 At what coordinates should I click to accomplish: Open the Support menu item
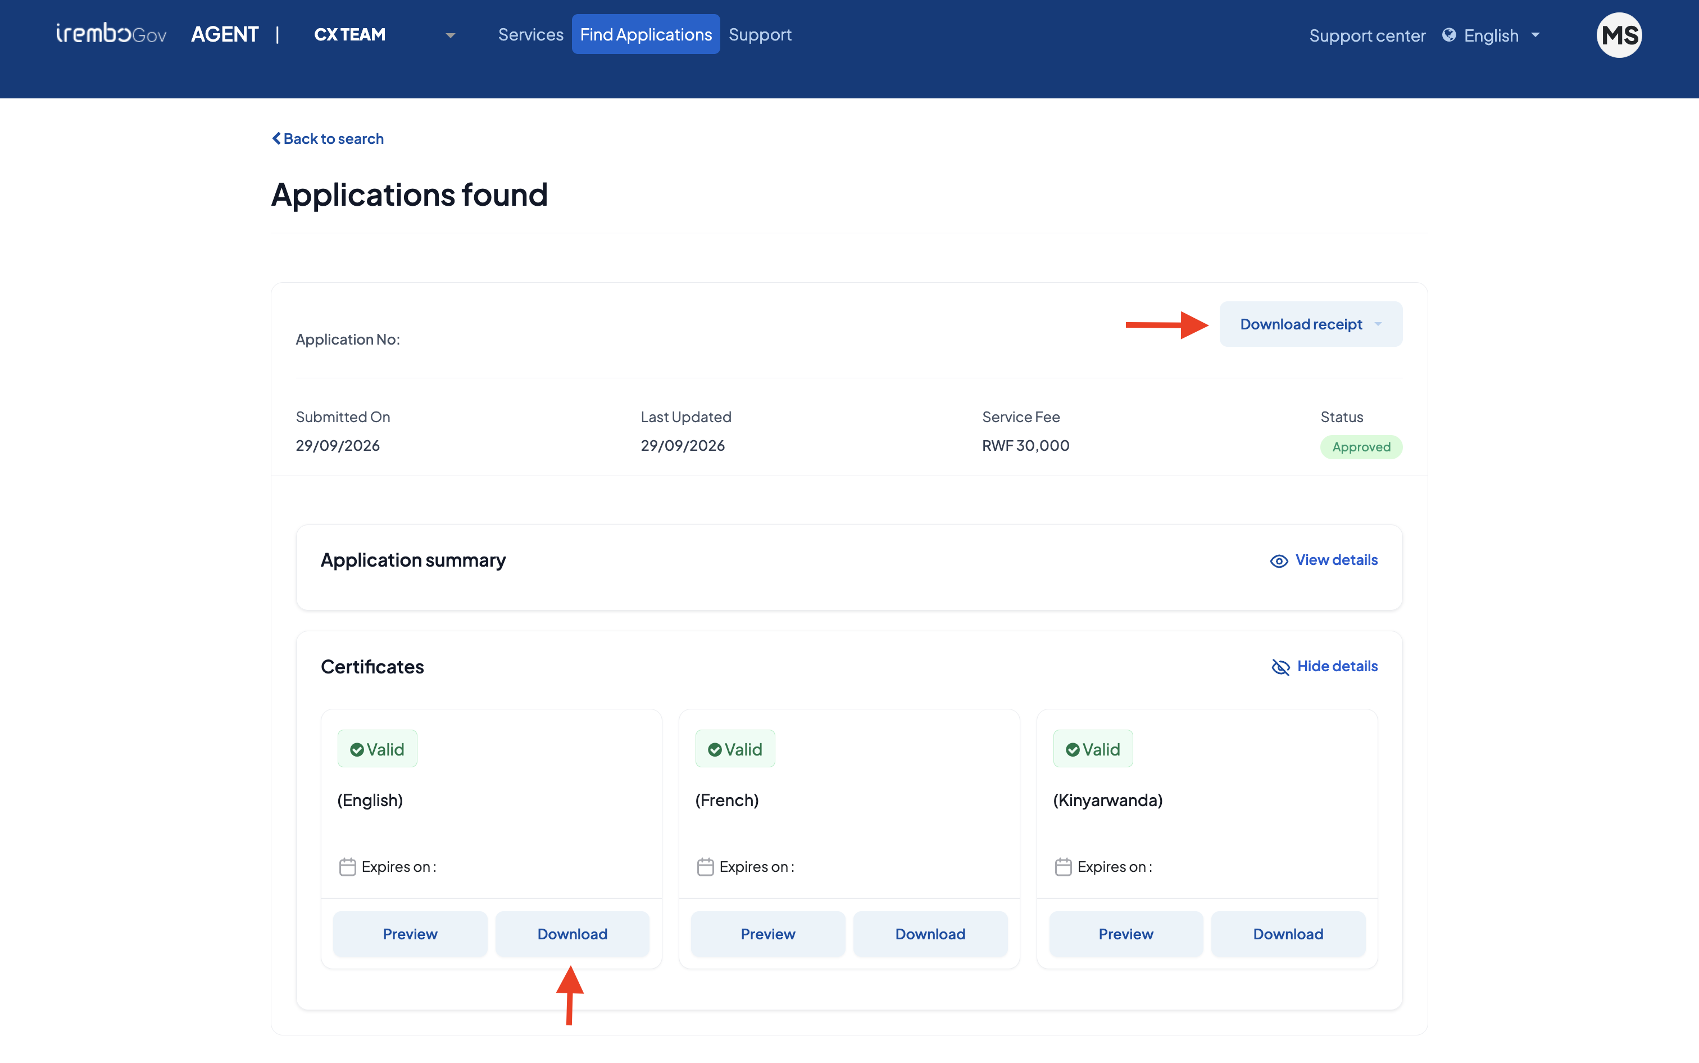[x=760, y=34]
